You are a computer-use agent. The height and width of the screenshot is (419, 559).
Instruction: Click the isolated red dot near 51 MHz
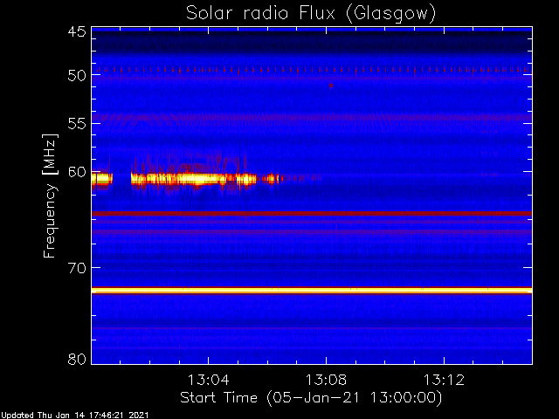coord(331,86)
